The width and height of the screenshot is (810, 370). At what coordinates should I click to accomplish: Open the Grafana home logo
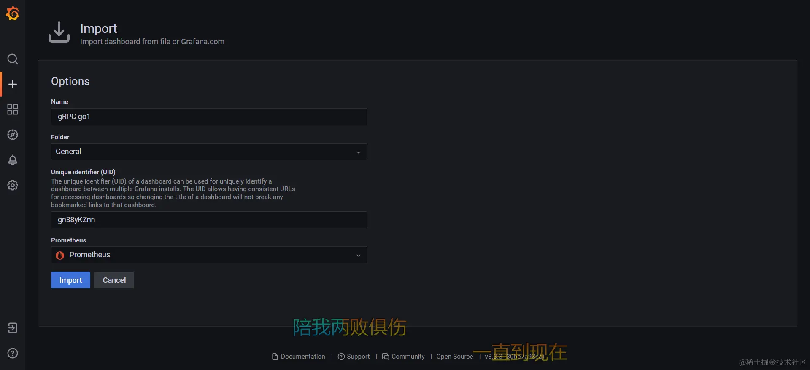13,13
